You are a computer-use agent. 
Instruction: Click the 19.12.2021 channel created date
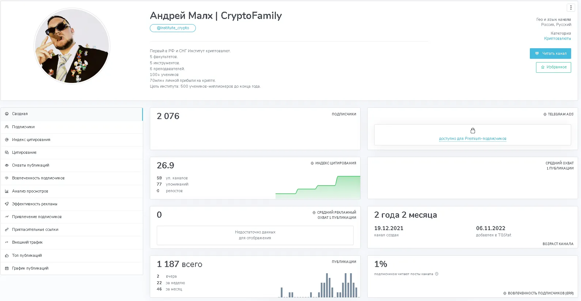point(389,228)
